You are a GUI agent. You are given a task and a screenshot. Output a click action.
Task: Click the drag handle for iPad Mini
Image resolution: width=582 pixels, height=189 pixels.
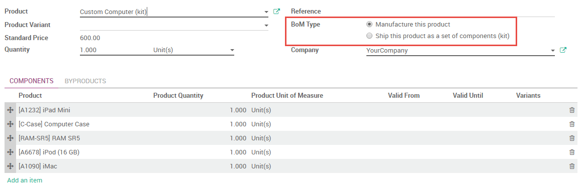coord(11,110)
